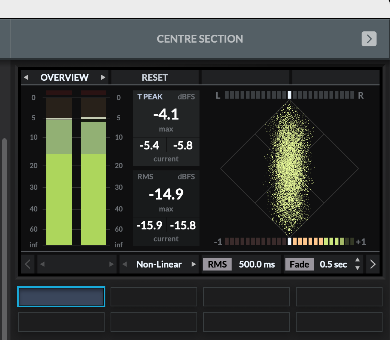The height and width of the screenshot is (340, 390).
Task: Click the left channel clip indicator above meter
Action: click(59, 93)
